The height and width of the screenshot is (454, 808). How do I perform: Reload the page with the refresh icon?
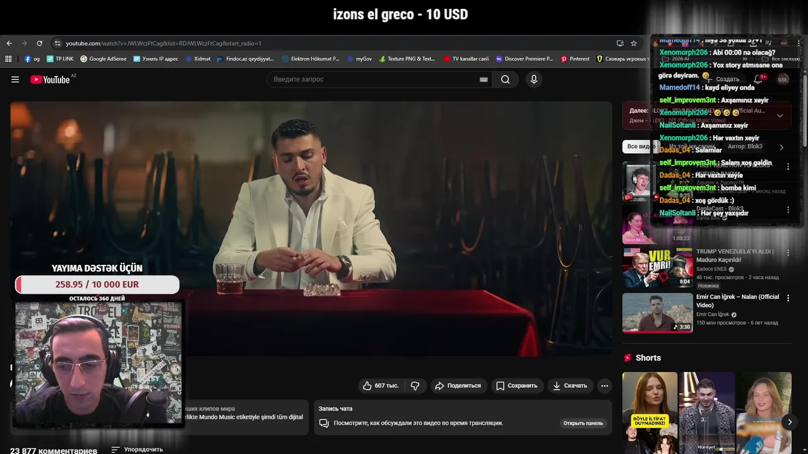(39, 44)
